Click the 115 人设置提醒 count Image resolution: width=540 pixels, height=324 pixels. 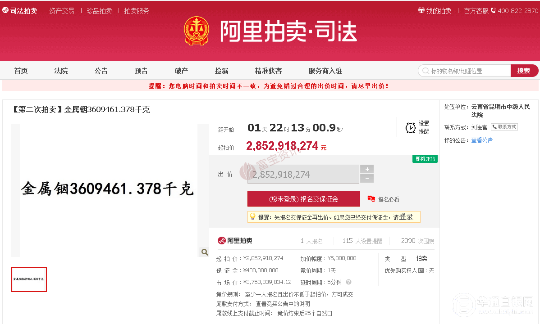362,241
